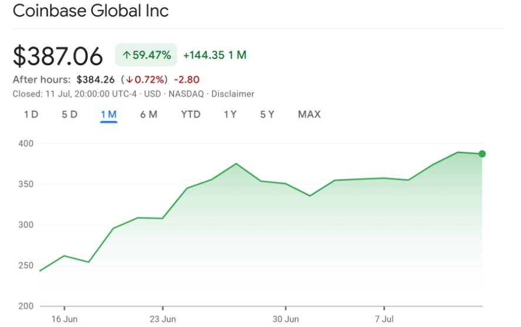Open the Disclaimer link
Image resolution: width=521 pixels, height=327 pixels.
click(x=233, y=94)
